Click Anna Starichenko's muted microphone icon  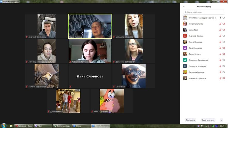click(220, 24)
